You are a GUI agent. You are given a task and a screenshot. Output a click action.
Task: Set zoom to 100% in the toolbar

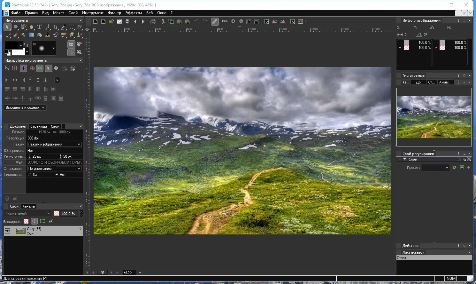(225, 21)
